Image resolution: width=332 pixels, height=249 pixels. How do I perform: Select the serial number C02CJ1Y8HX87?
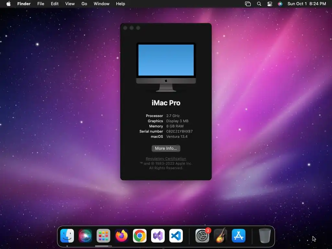click(x=179, y=131)
